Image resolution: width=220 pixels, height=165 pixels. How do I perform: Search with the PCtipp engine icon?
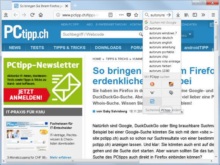pos(152,101)
